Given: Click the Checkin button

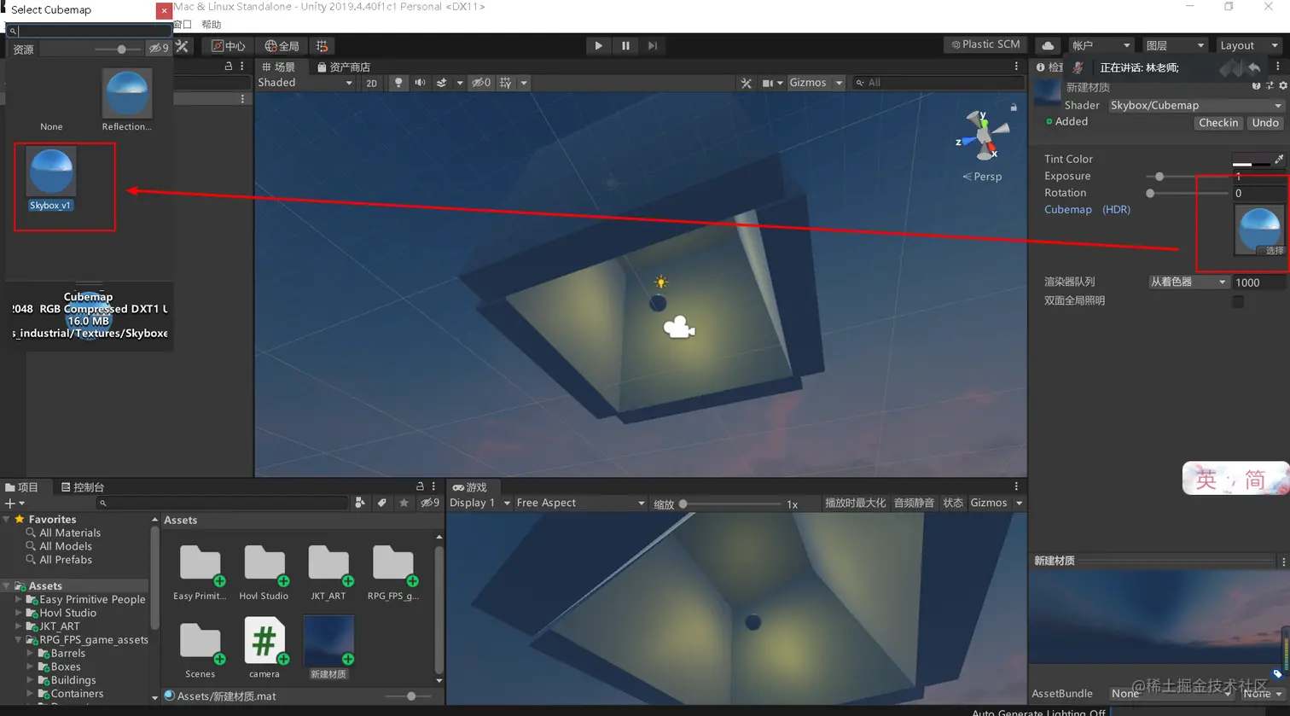Looking at the screenshot, I should click(x=1217, y=123).
